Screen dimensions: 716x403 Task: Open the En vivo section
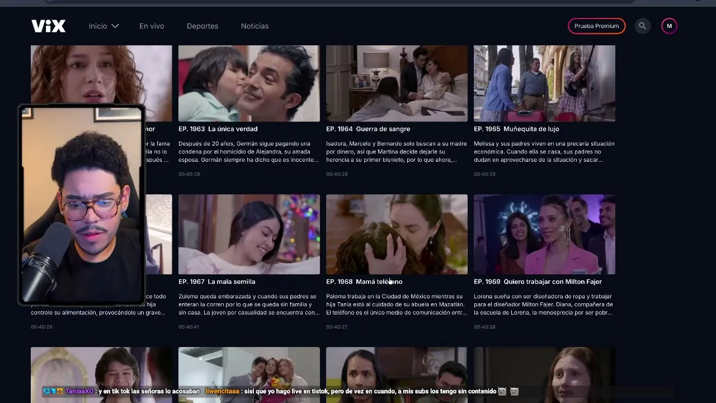[152, 26]
